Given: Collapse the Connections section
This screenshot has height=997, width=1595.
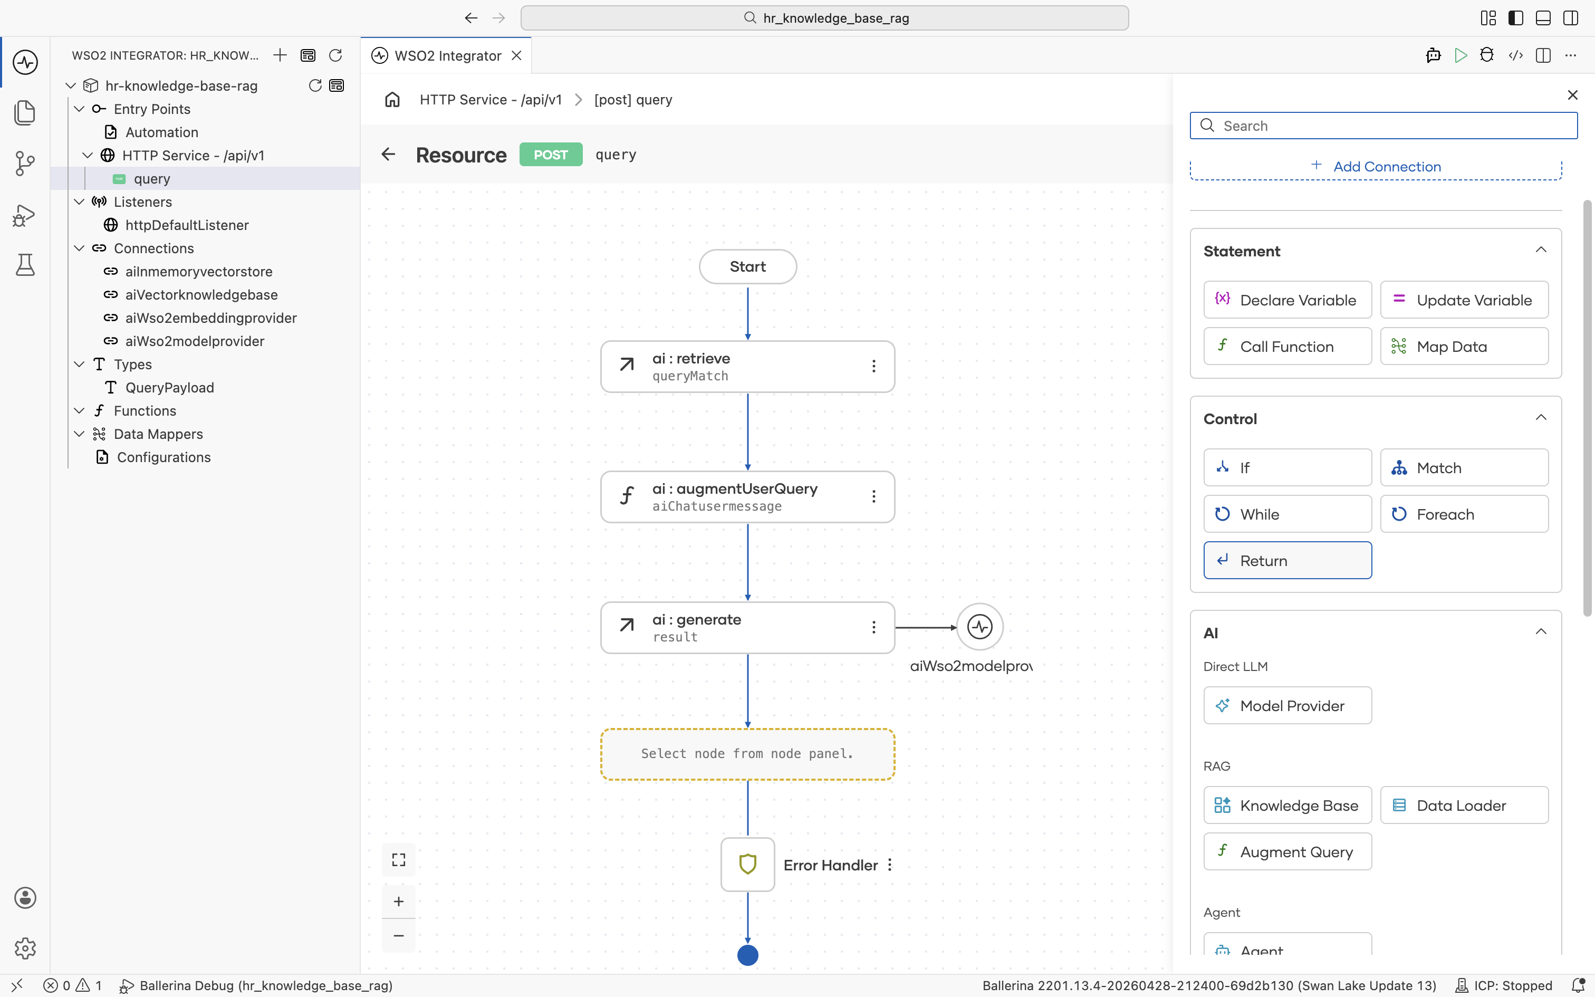Looking at the screenshot, I should 79,248.
